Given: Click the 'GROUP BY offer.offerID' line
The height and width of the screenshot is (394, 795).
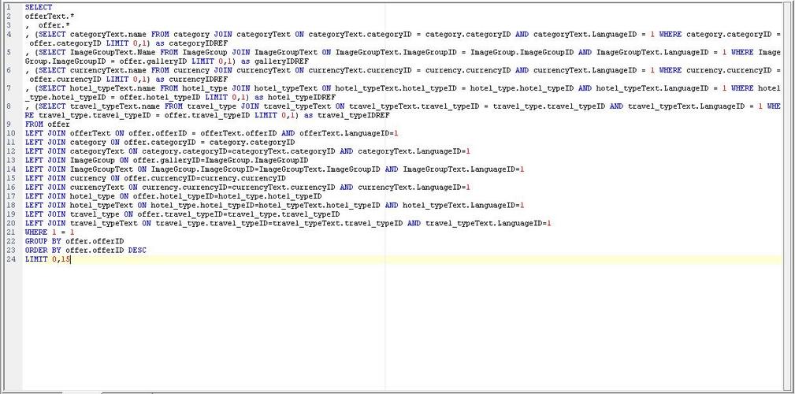Looking at the screenshot, I should click(x=74, y=241).
